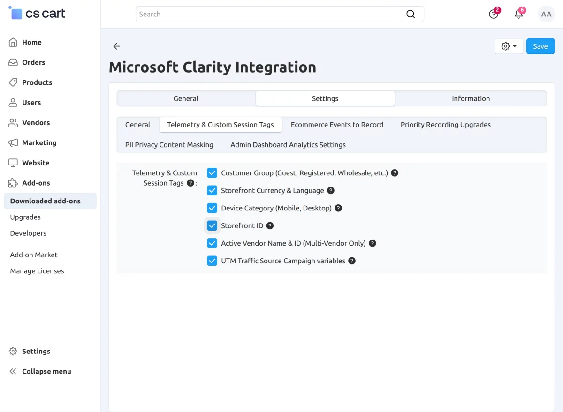Open Developers in sidebar
The height and width of the screenshot is (412, 563).
point(28,233)
